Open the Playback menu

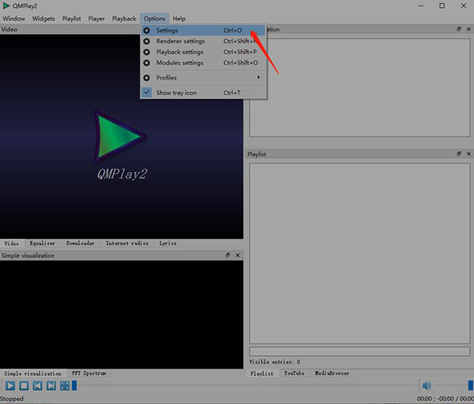tap(124, 19)
